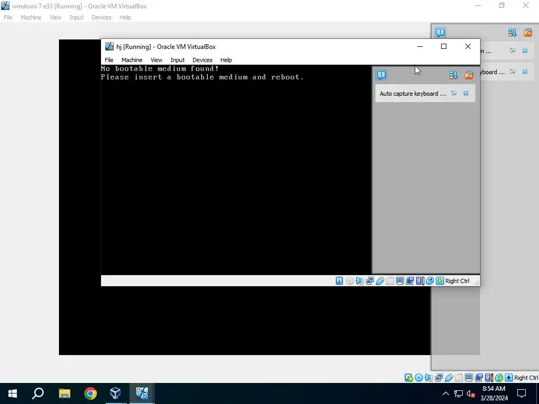The width and height of the screenshot is (539, 404).
Task: Close the hj VM window
Action: click(468, 46)
